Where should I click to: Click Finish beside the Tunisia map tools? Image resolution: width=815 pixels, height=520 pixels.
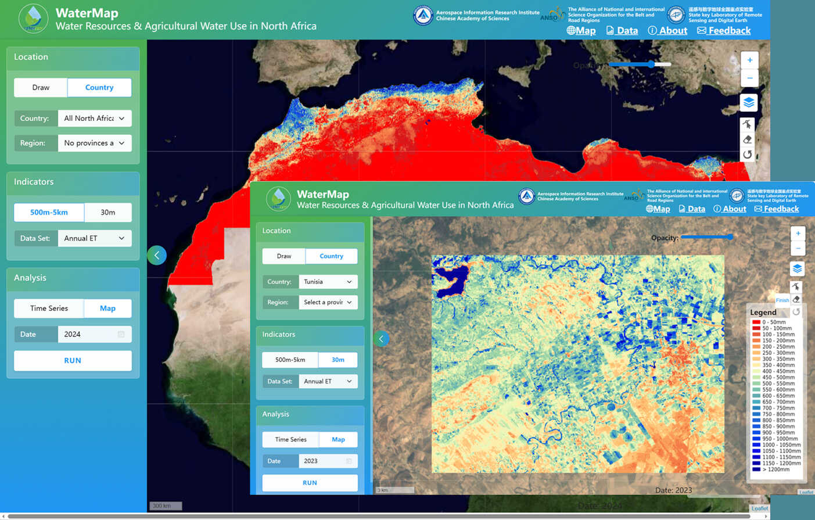[x=782, y=300]
